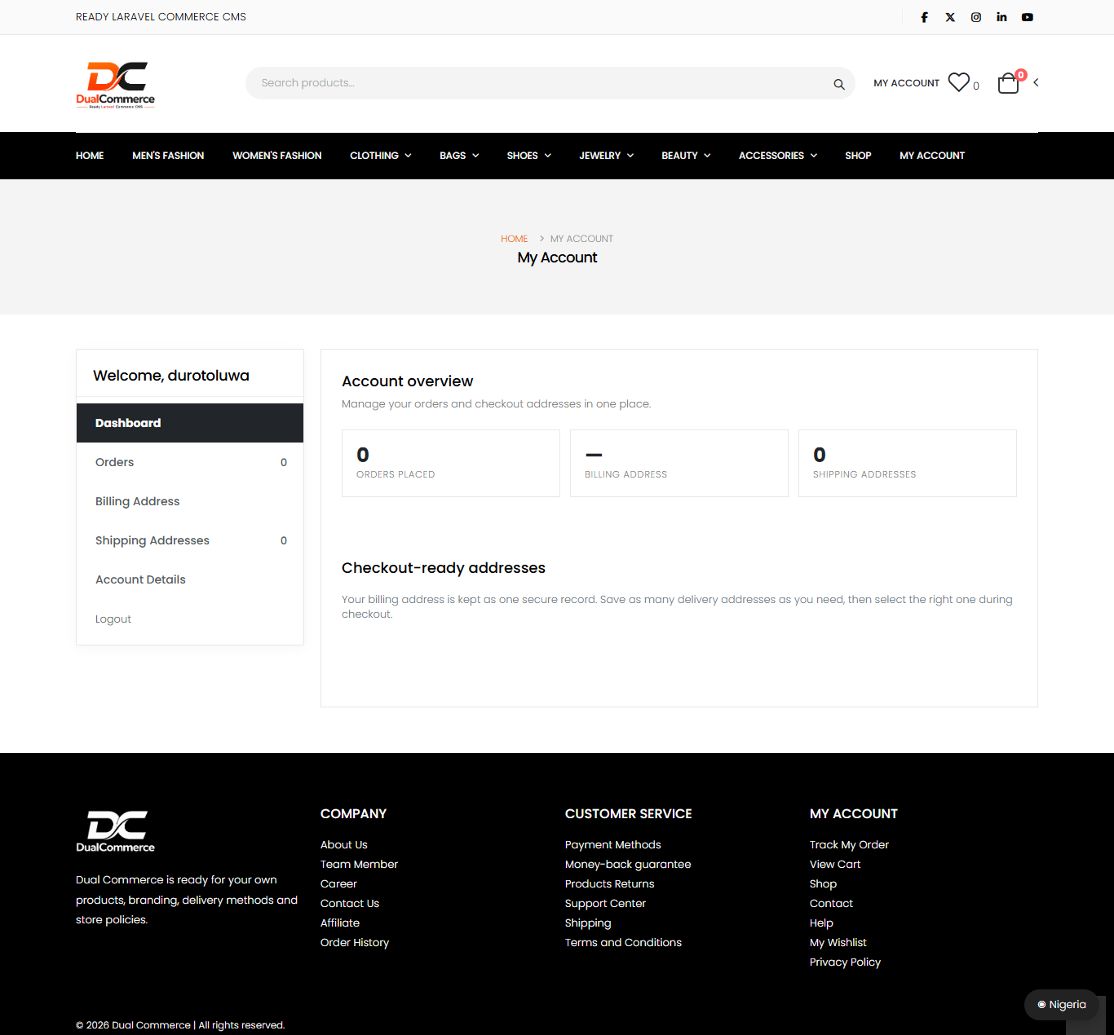Open the Nigeria country selector
This screenshot has width=1114, height=1035.
point(1061,1005)
